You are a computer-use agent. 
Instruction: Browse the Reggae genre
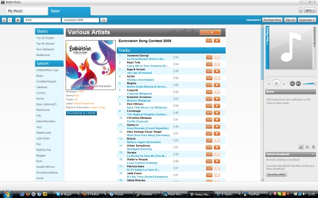[x=41, y=155]
